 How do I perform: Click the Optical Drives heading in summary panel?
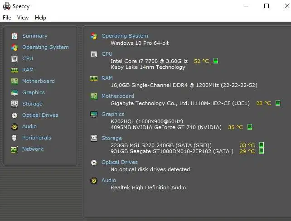point(120,162)
